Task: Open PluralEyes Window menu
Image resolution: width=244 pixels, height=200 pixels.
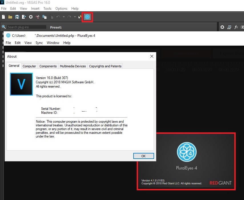Action: [x=53, y=43]
